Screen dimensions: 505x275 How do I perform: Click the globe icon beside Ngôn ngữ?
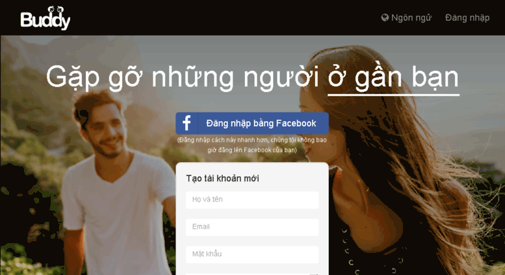[385, 18]
